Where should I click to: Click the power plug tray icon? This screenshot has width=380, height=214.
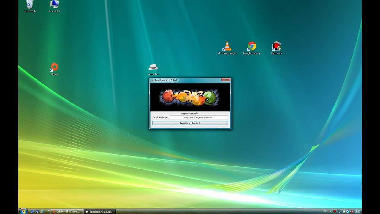(344, 211)
